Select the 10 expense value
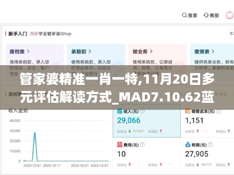The height and width of the screenshot is (175, 234). pos(122,154)
